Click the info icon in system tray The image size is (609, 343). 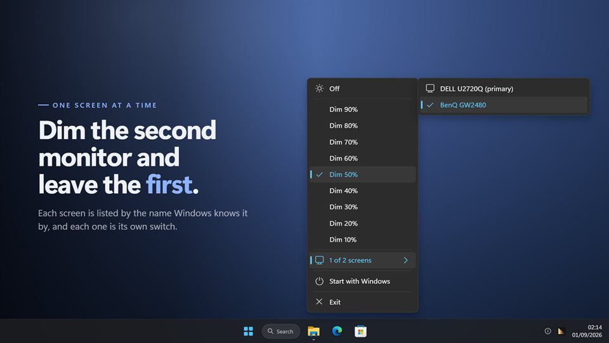547,332
